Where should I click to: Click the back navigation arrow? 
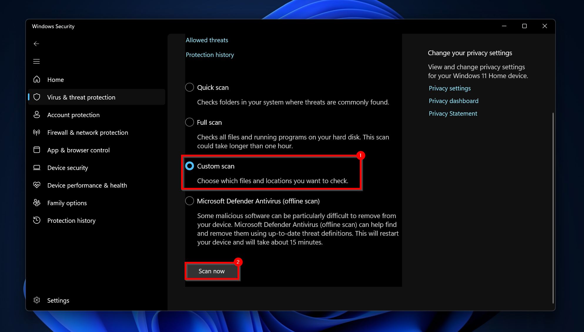point(36,44)
